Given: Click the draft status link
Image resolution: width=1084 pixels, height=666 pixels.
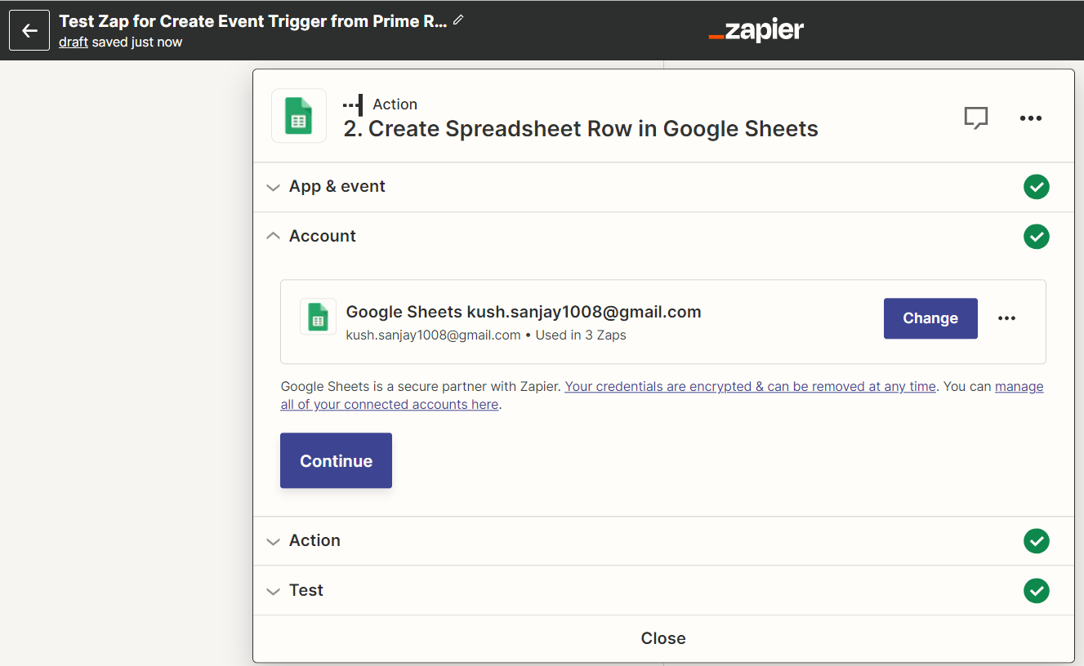Looking at the screenshot, I should click(73, 42).
